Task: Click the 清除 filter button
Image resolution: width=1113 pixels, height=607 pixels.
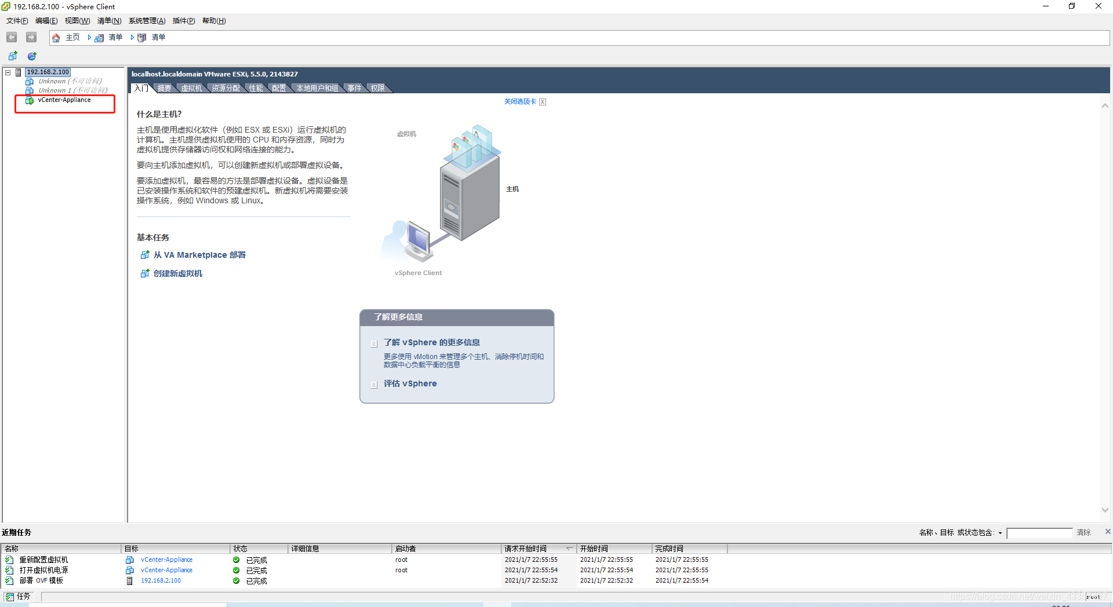Action: pos(1083,532)
